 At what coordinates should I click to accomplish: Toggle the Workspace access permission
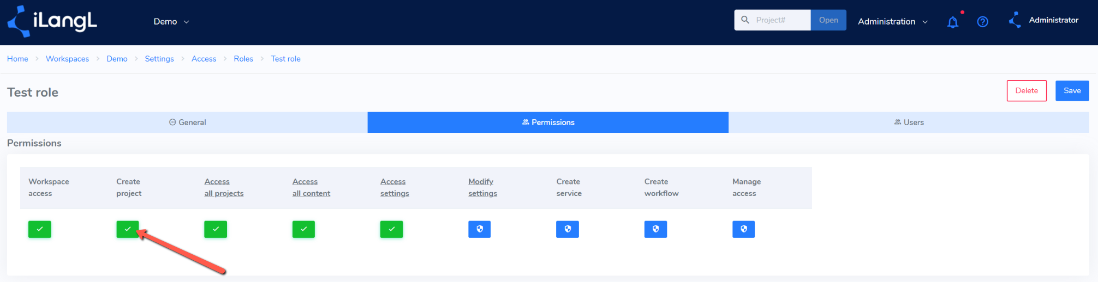click(x=40, y=229)
